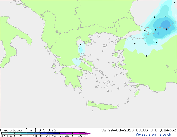The image size is (177, 137).
Task: Click the '25' legend scale value
Action: coord(54,136)
